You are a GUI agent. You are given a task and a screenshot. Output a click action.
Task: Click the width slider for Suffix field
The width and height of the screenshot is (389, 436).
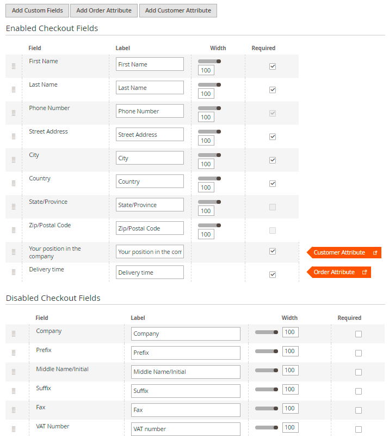(266, 389)
